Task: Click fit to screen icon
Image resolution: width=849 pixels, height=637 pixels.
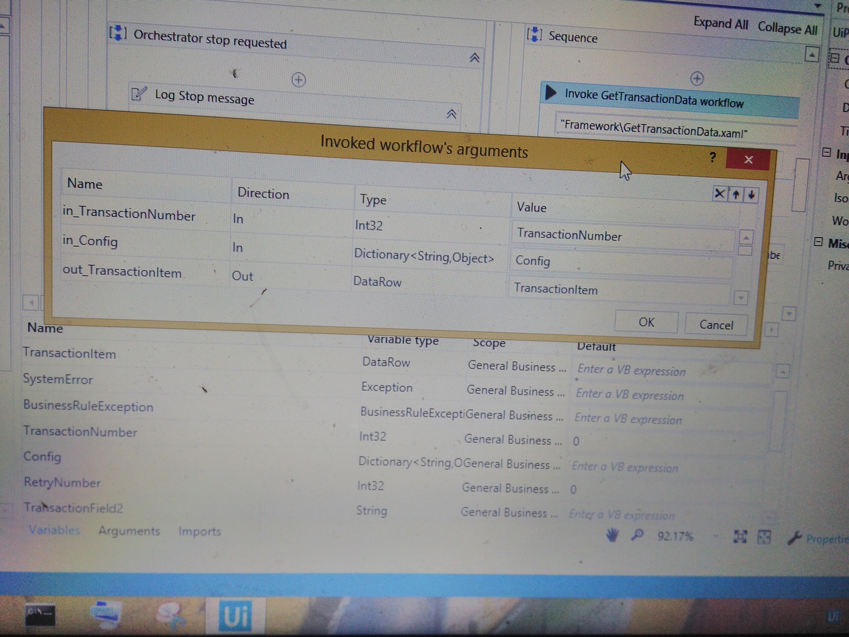Action: click(740, 537)
